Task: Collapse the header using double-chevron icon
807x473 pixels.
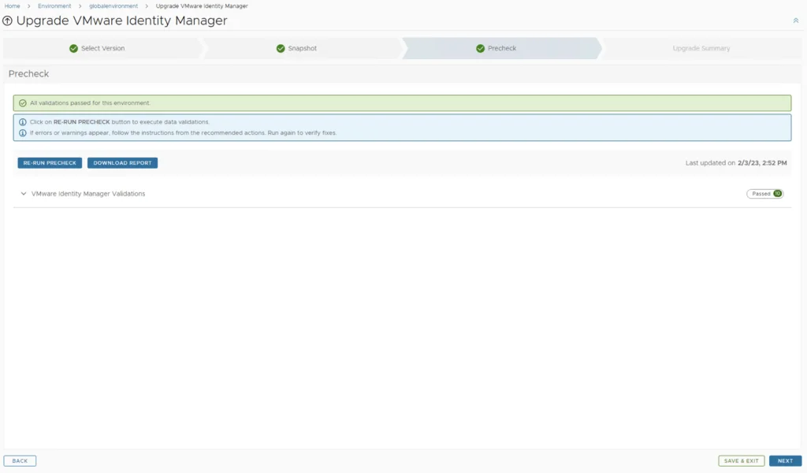Action: coord(796,20)
